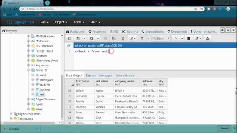Open Save options dropdown arrow
Viewport: 237px width, 133px height.
point(84,38)
